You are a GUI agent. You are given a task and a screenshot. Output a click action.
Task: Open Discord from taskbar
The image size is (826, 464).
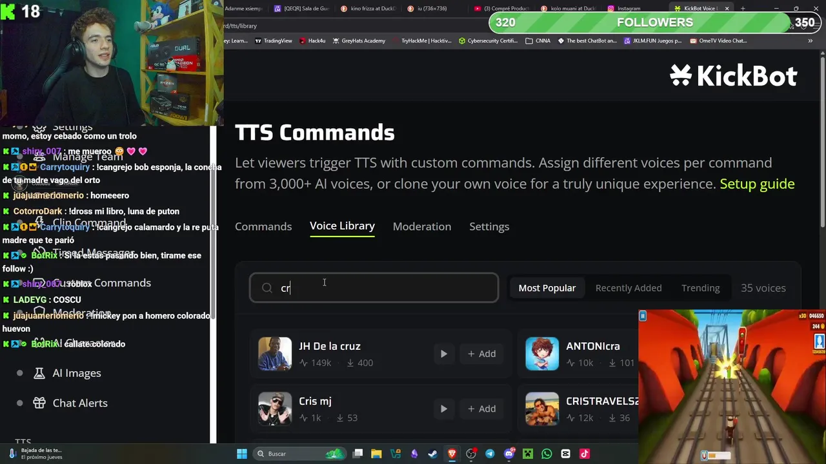[x=509, y=454]
